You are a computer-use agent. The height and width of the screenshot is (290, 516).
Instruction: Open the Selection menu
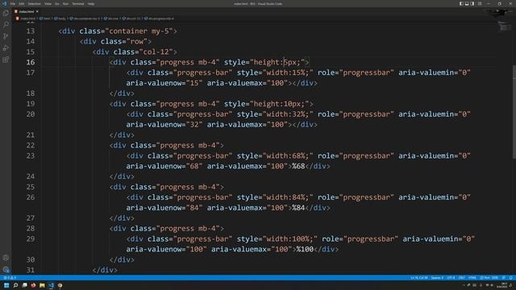(x=34, y=3)
